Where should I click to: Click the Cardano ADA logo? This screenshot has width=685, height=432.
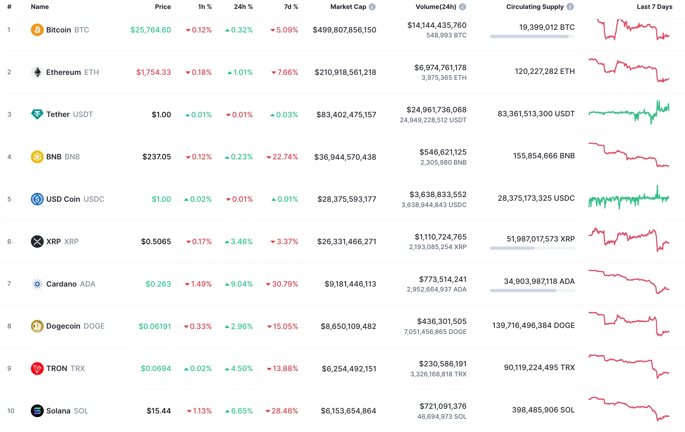pos(37,284)
